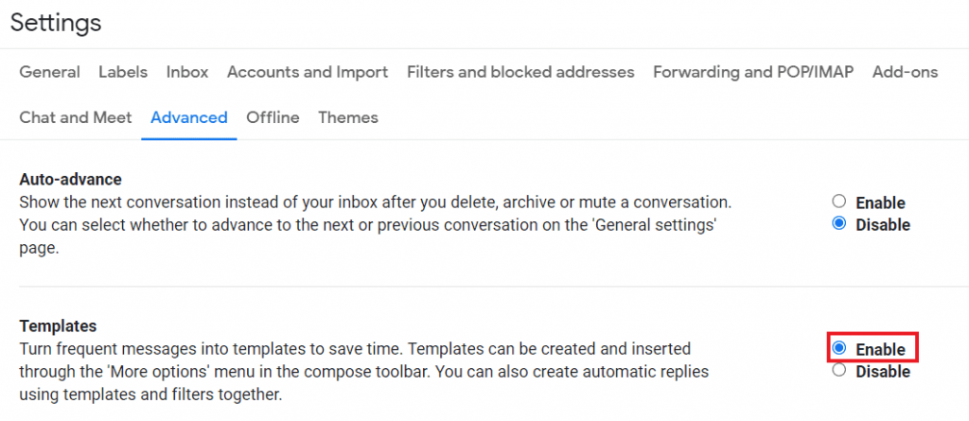Go to the Offline tab
969x421 pixels.
point(273,117)
